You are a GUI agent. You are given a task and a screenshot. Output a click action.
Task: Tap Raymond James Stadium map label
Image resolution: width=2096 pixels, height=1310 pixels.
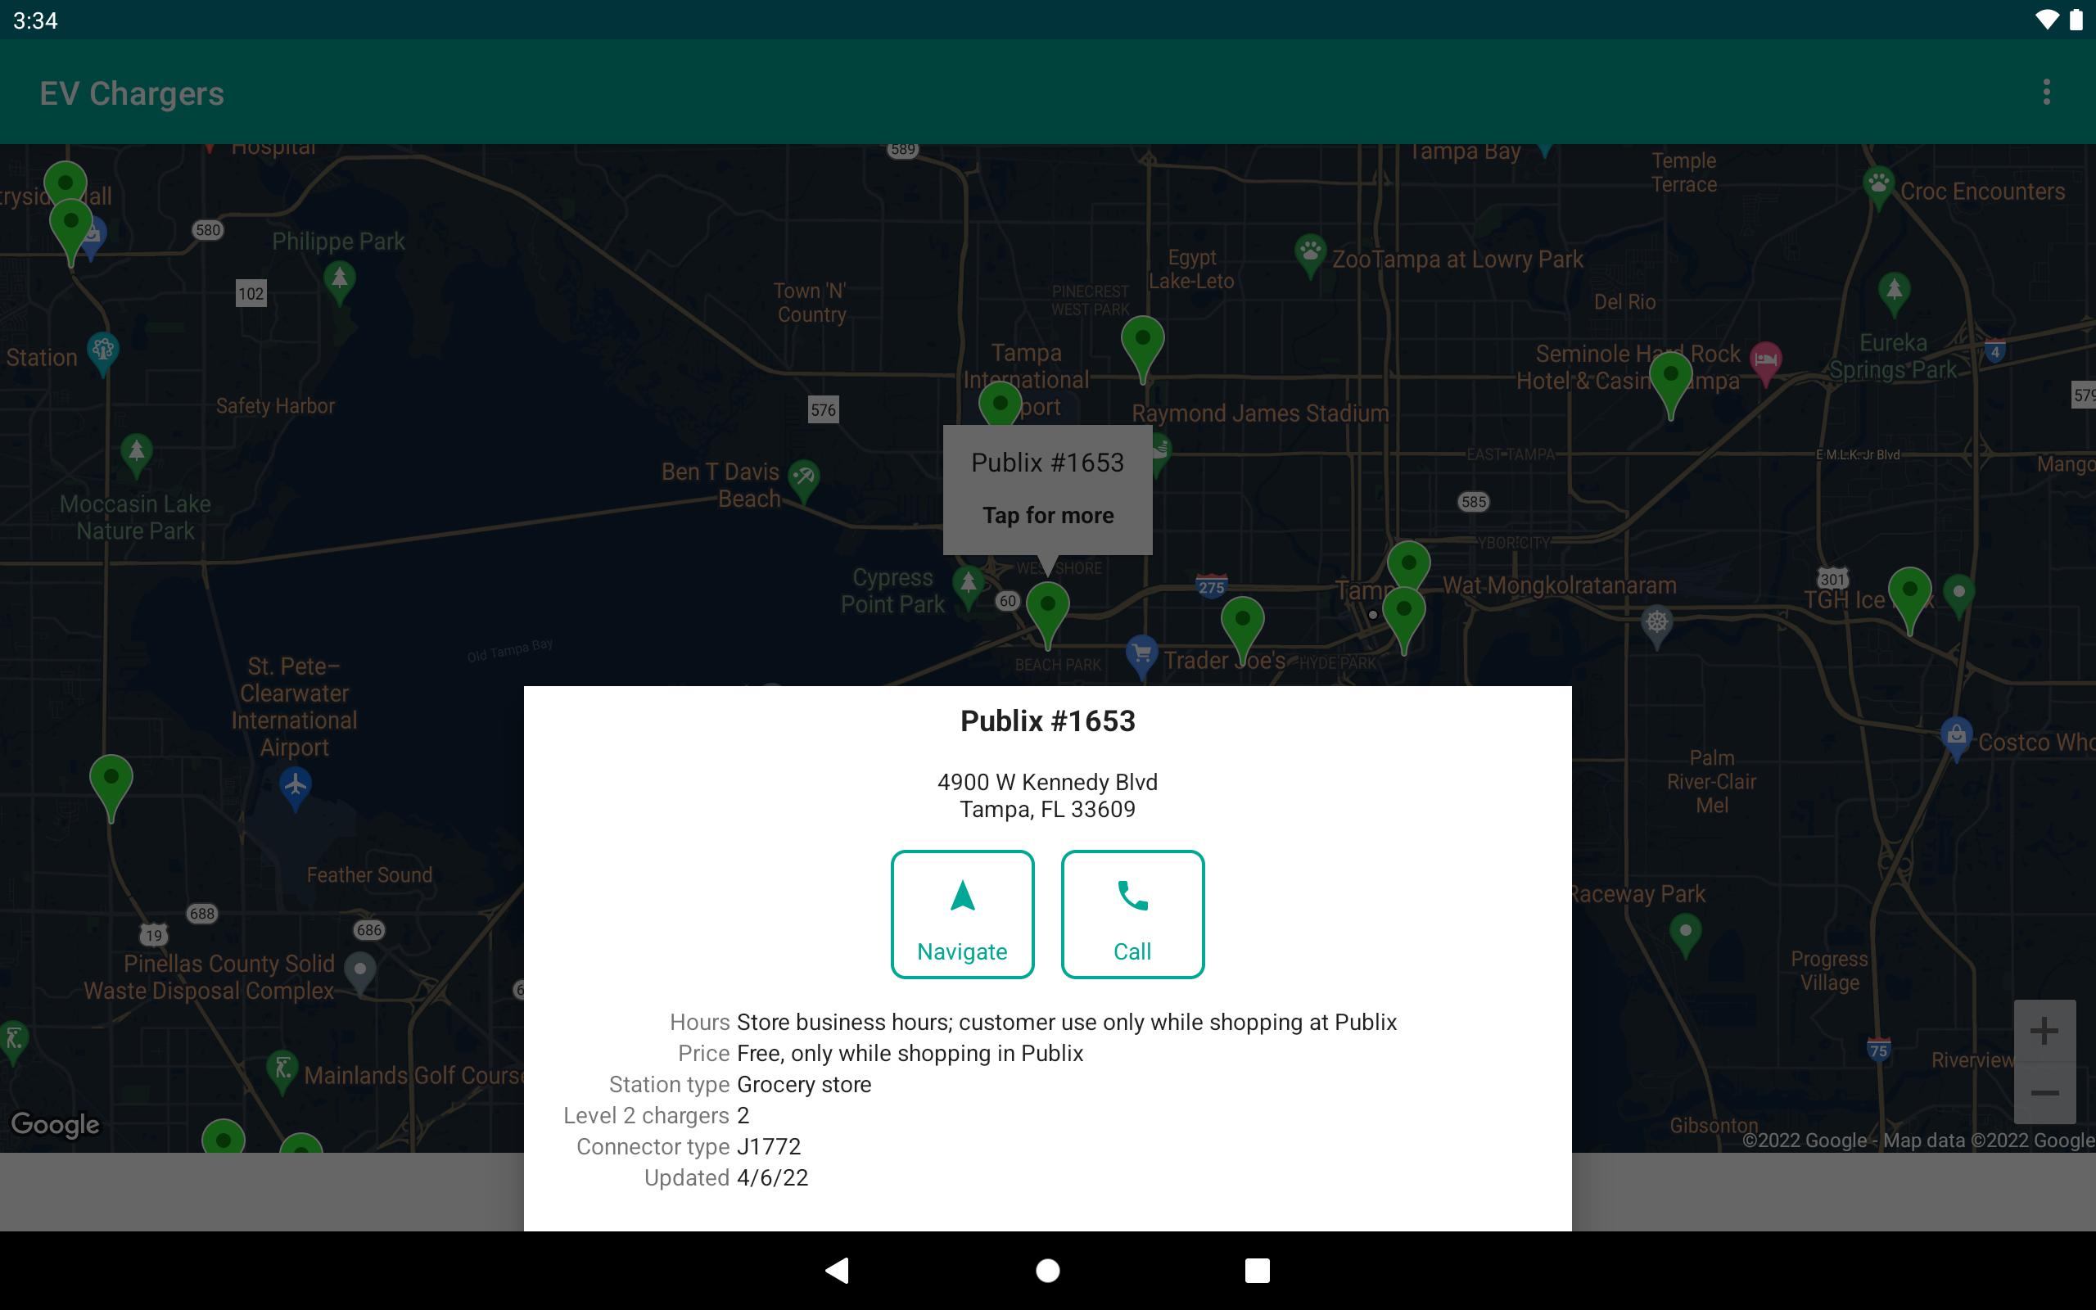[1260, 413]
